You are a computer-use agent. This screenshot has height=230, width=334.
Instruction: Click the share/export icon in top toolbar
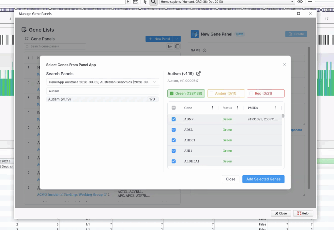pyautogui.click(x=135, y=2)
